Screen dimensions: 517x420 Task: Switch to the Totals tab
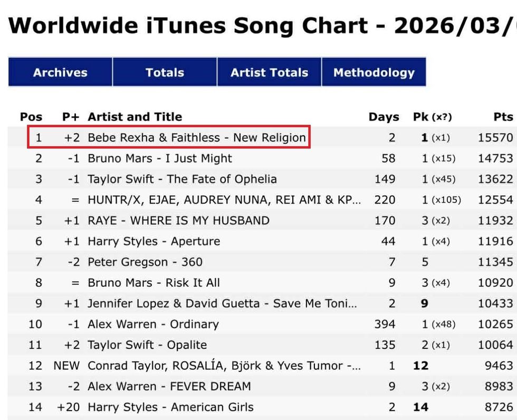pyautogui.click(x=165, y=72)
